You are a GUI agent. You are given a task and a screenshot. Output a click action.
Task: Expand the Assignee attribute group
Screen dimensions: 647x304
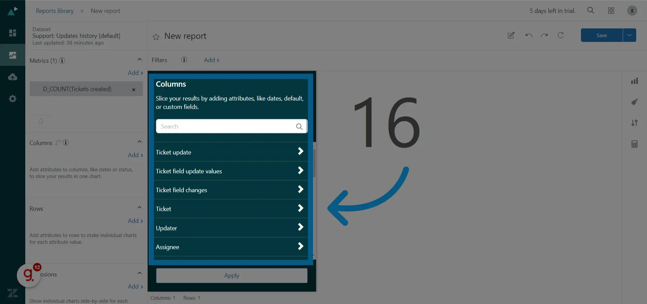(x=231, y=247)
